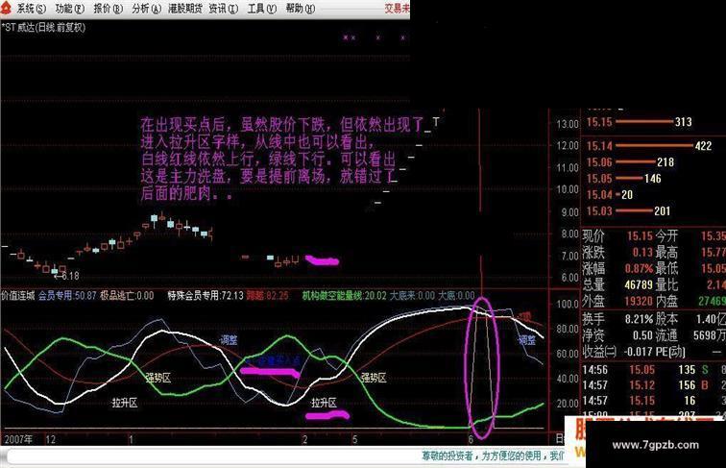Click the red B buy marker
The height and width of the screenshot is (468, 726).
[705, 385]
